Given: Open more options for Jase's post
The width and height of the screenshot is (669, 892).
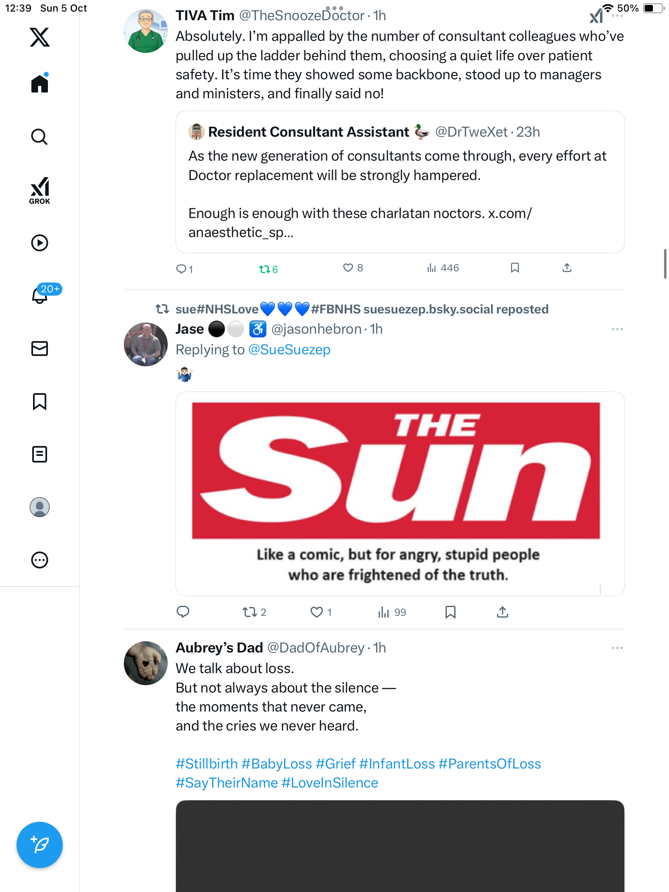Looking at the screenshot, I should tap(617, 329).
